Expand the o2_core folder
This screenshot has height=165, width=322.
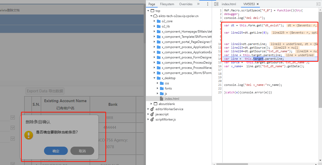pyautogui.click(x=155, y=21)
